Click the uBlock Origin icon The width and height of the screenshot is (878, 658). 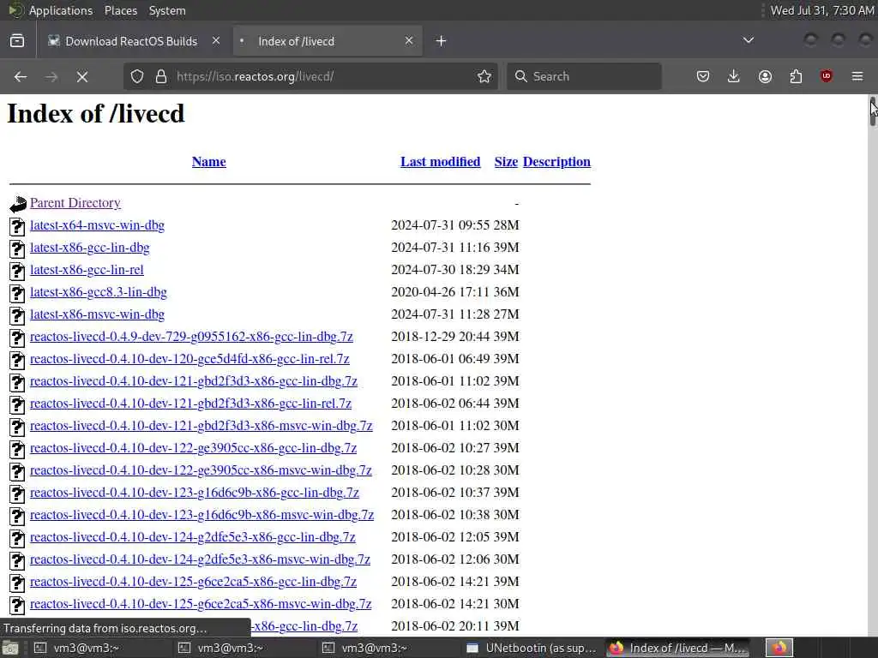point(827,76)
